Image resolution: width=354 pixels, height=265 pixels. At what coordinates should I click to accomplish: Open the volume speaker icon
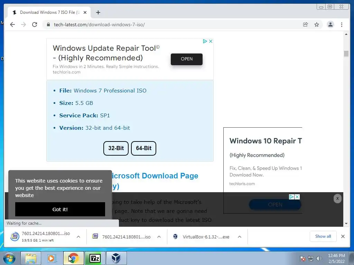(x=319, y=258)
